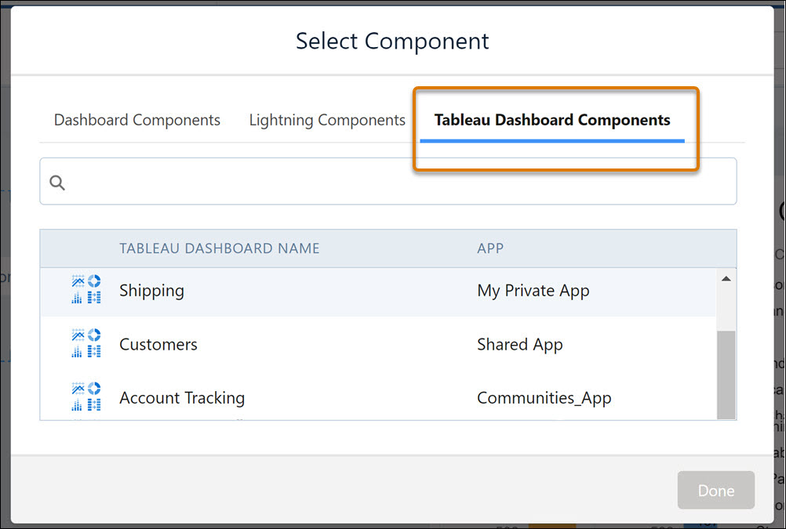Click the Communities_App cell
The image size is (786, 529).
pos(544,398)
